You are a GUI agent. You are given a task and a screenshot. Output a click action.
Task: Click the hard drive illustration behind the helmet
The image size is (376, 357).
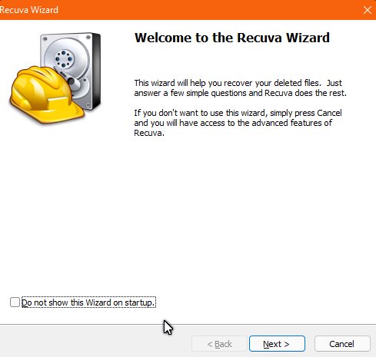click(x=71, y=71)
